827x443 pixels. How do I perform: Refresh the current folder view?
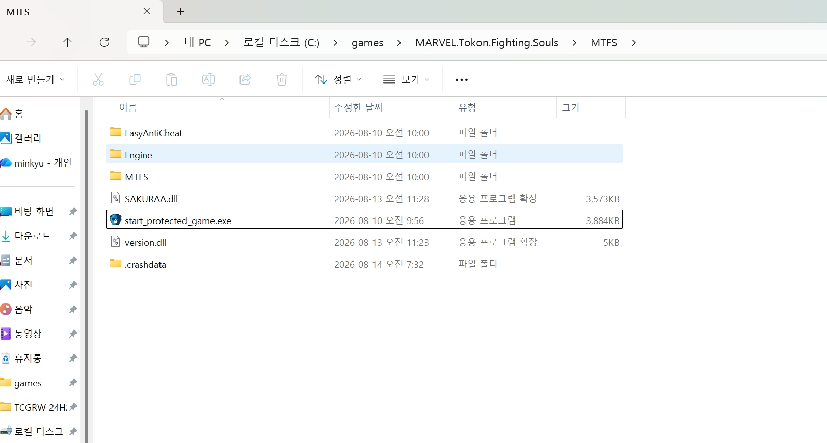(104, 42)
